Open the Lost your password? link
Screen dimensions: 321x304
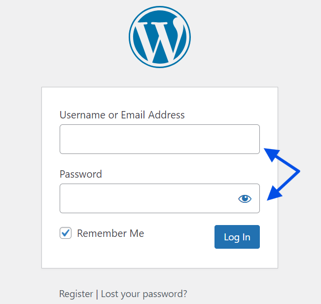click(x=144, y=294)
